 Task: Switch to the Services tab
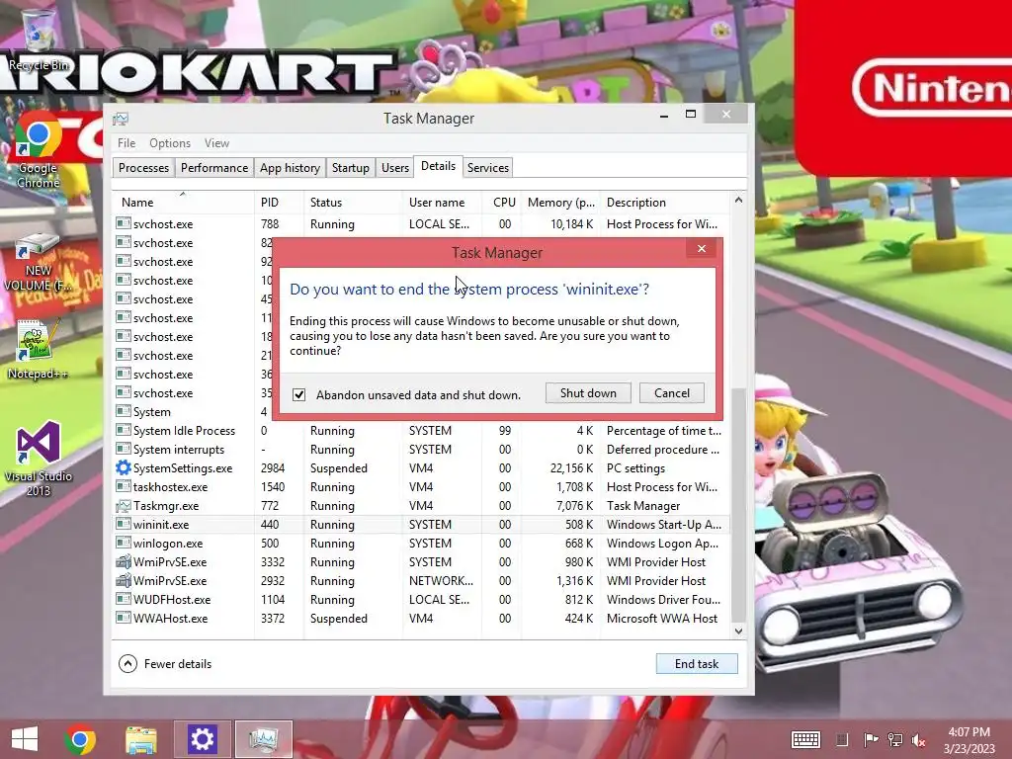(488, 168)
